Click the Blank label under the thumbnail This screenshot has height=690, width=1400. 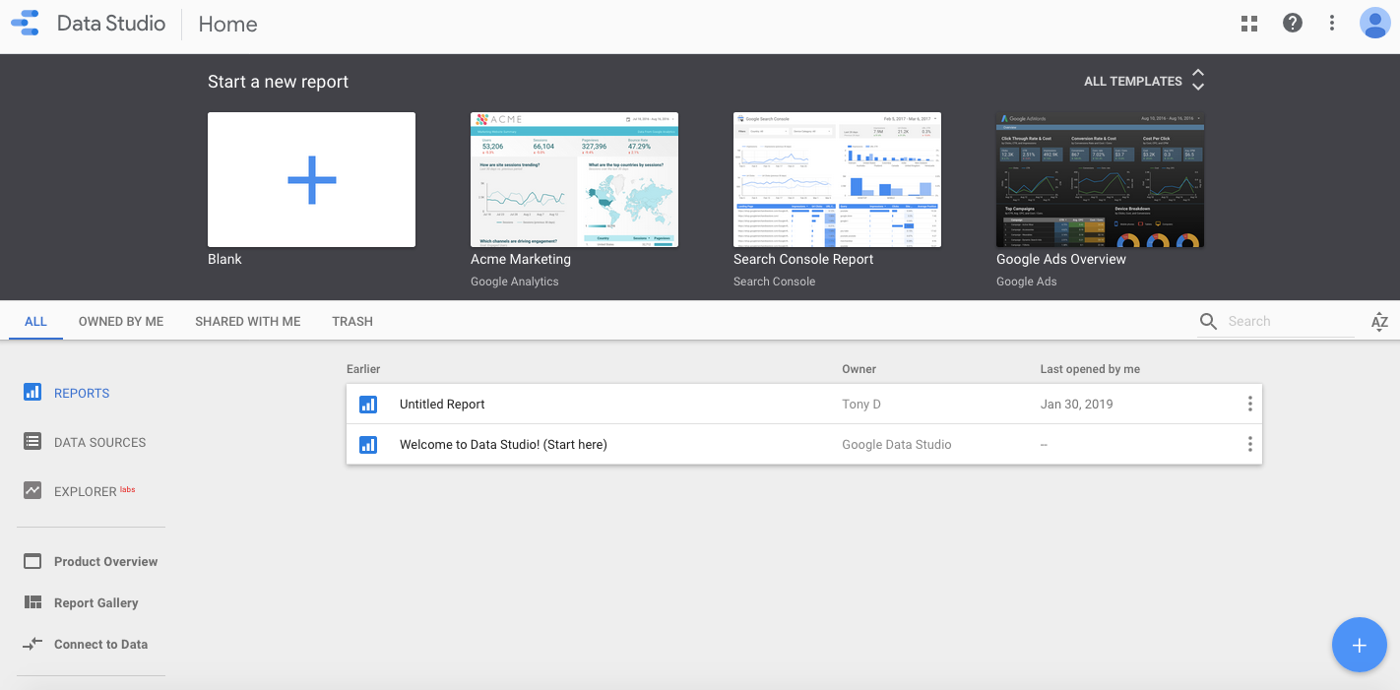coord(224,259)
